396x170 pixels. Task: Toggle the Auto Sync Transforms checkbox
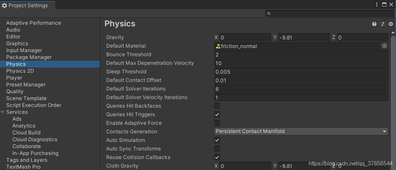coord(217,149)
